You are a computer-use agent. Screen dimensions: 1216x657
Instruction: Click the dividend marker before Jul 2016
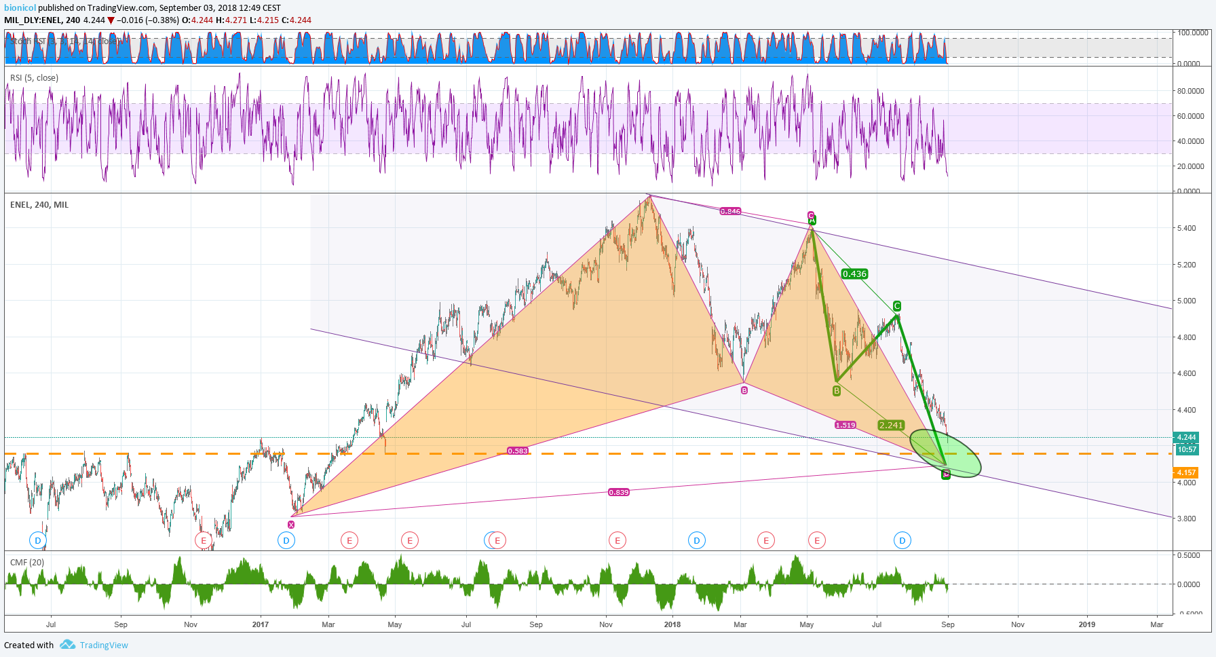pyautogui.click(x=38, y=540)
